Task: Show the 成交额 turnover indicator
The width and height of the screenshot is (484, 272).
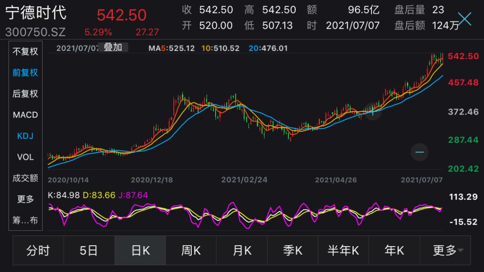Action: (x=25, y=178)
